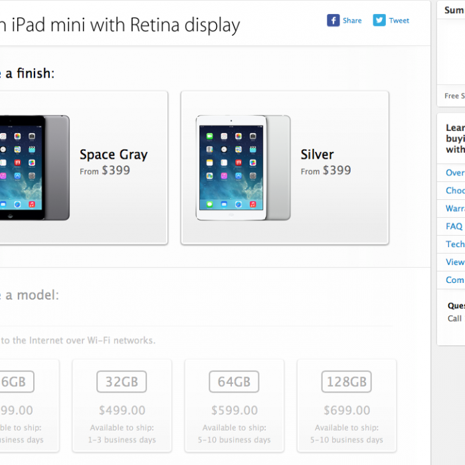Image resolution: width=465 pixels, height=465 pixels.
Task: Choose the 32GB model option
Action: 122,382
